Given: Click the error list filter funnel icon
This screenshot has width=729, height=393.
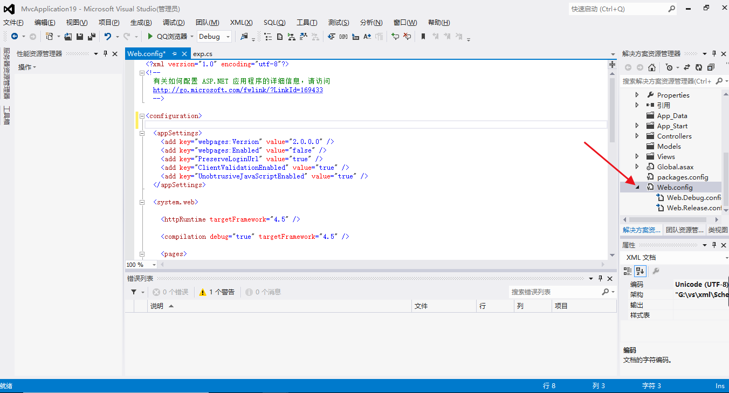Looking at the screenshot, I should pos(134,292).
